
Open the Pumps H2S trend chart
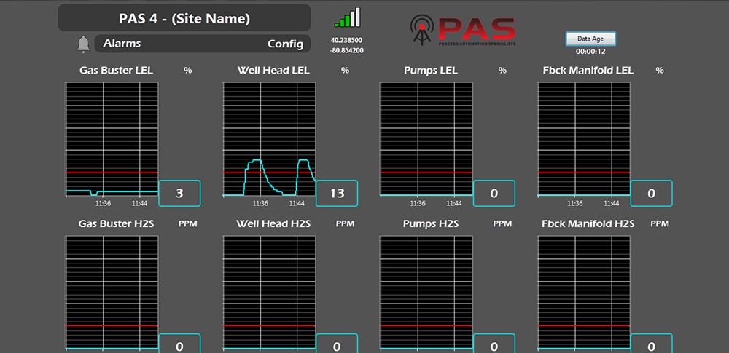pos(426,293)
